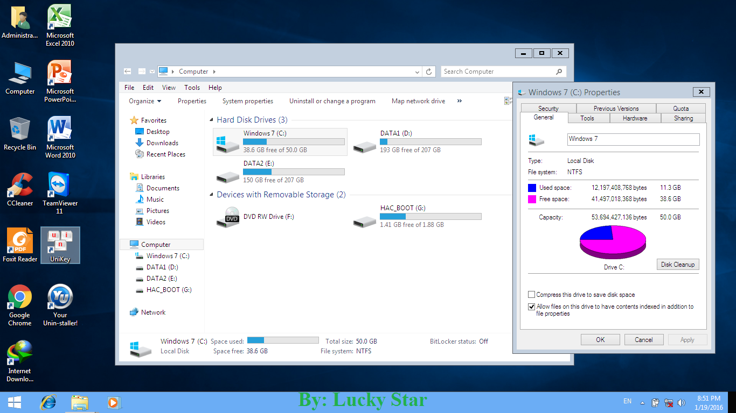Open the Tools menu in Explorer

click(x=192, y=88)
